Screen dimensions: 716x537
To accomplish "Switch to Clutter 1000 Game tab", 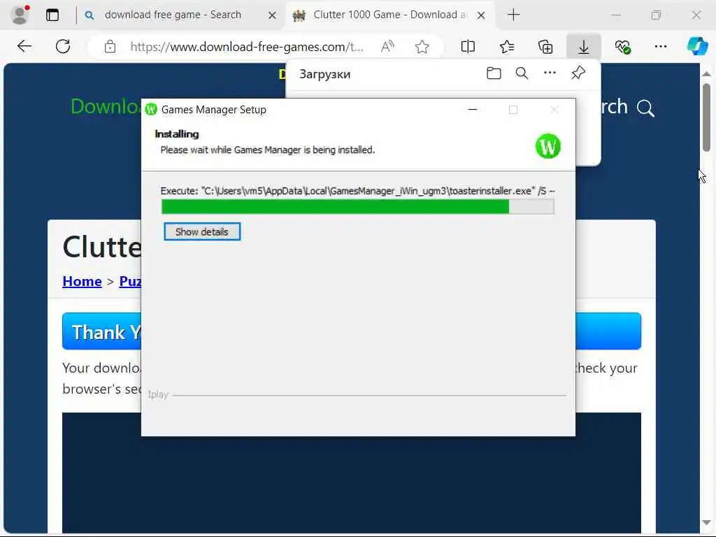I will coord(380,15).
